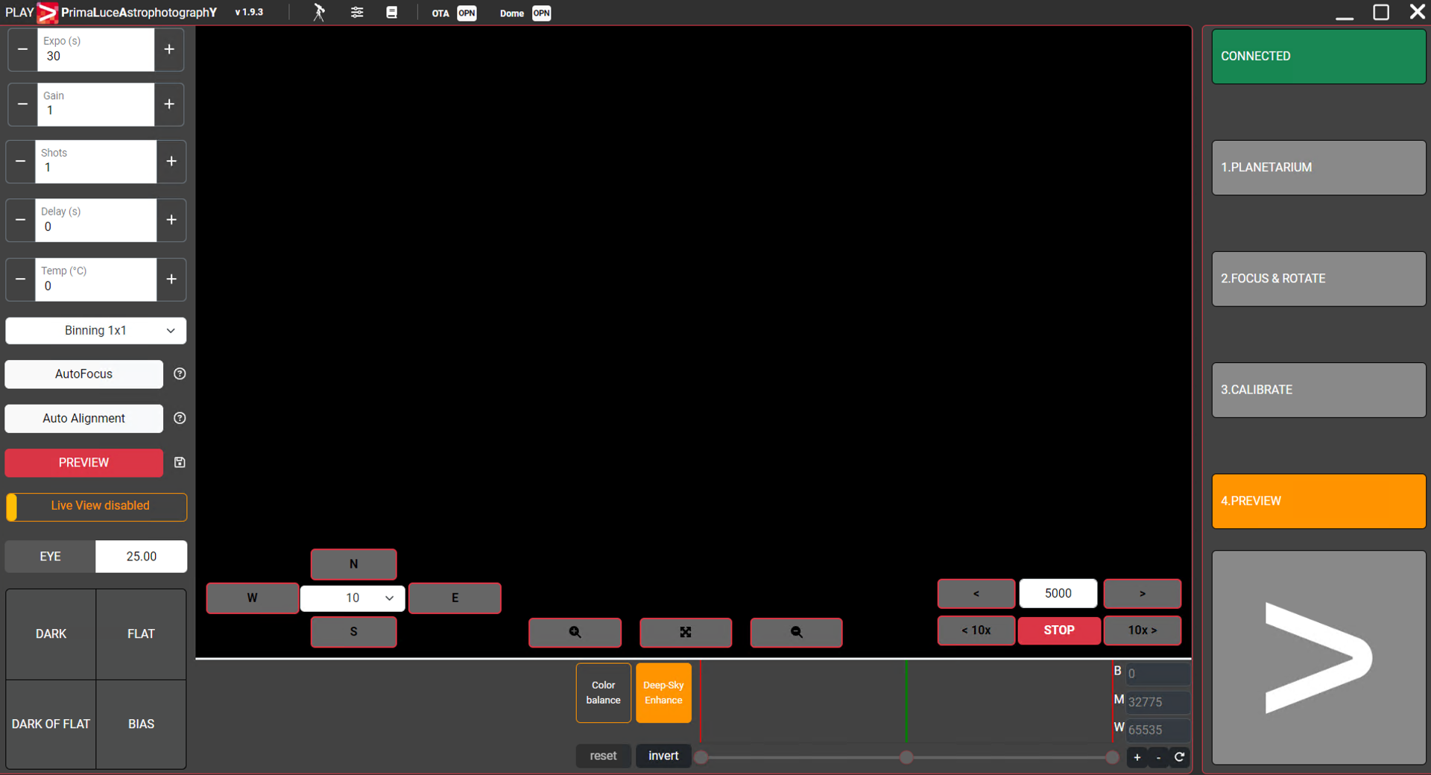Click the midtone slider handle
1431x775 pixels.
pos(906,757)
